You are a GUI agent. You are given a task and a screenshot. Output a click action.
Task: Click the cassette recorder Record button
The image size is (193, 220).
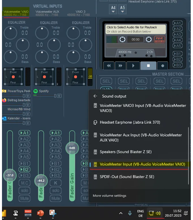click(x=162, y=65)
